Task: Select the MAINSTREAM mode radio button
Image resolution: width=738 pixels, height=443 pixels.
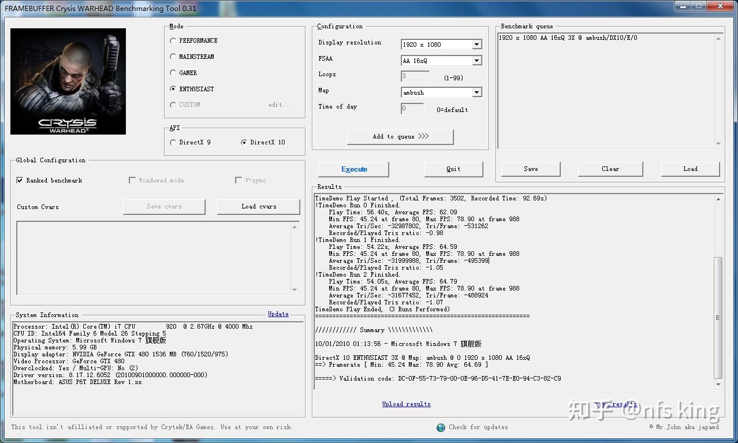Action: click(173, 57)
